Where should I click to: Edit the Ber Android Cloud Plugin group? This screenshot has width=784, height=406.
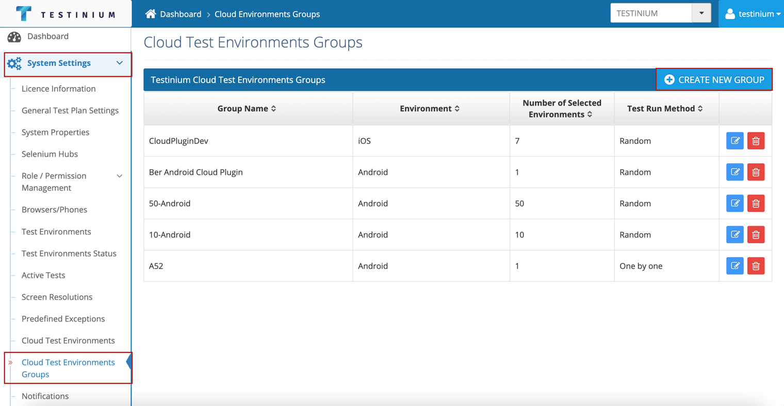point(734,172)
